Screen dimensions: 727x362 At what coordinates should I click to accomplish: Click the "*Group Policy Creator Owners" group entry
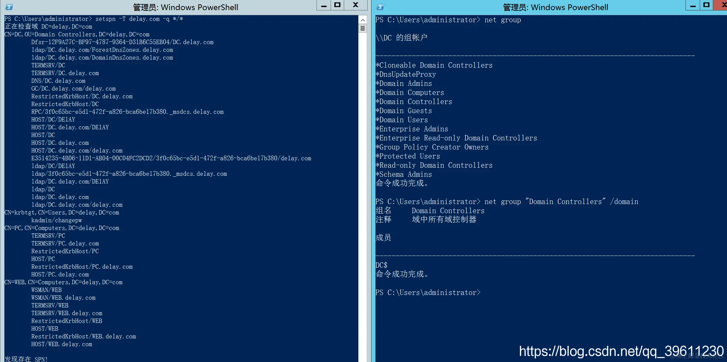point(432,147)
